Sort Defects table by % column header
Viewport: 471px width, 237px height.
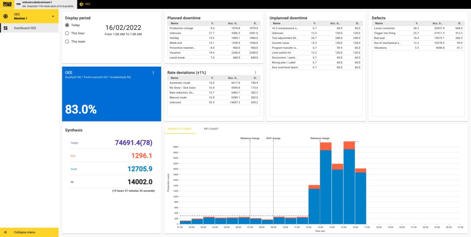tap(416, 23)
